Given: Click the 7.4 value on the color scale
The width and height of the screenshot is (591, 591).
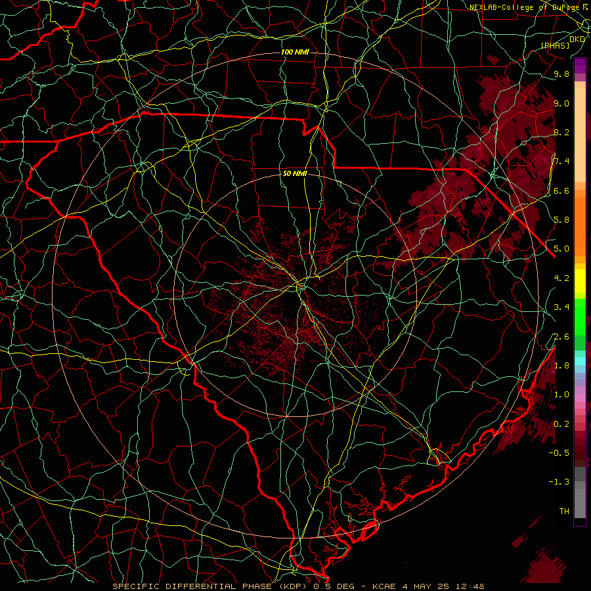Looking at the screenshot, I should [x=561, y=162].
